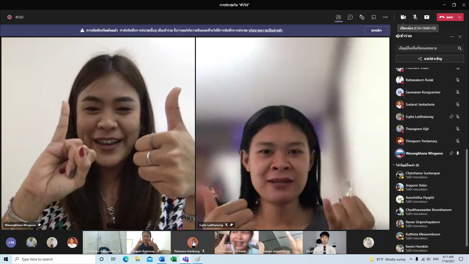
Task: Select Patsarasa Kamkong participant tile
Action: pyautogui.click(x=192, y=242)
